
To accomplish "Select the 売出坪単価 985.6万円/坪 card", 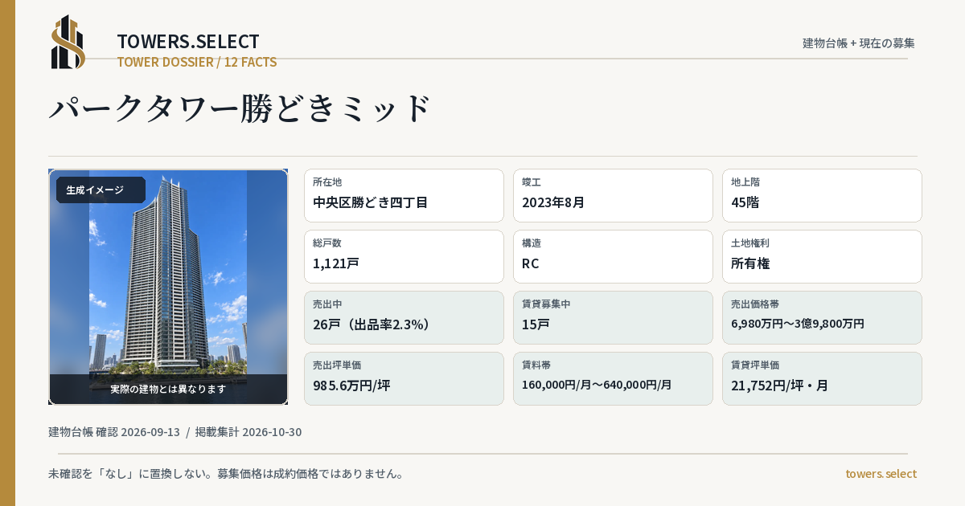I will point(404,378).
